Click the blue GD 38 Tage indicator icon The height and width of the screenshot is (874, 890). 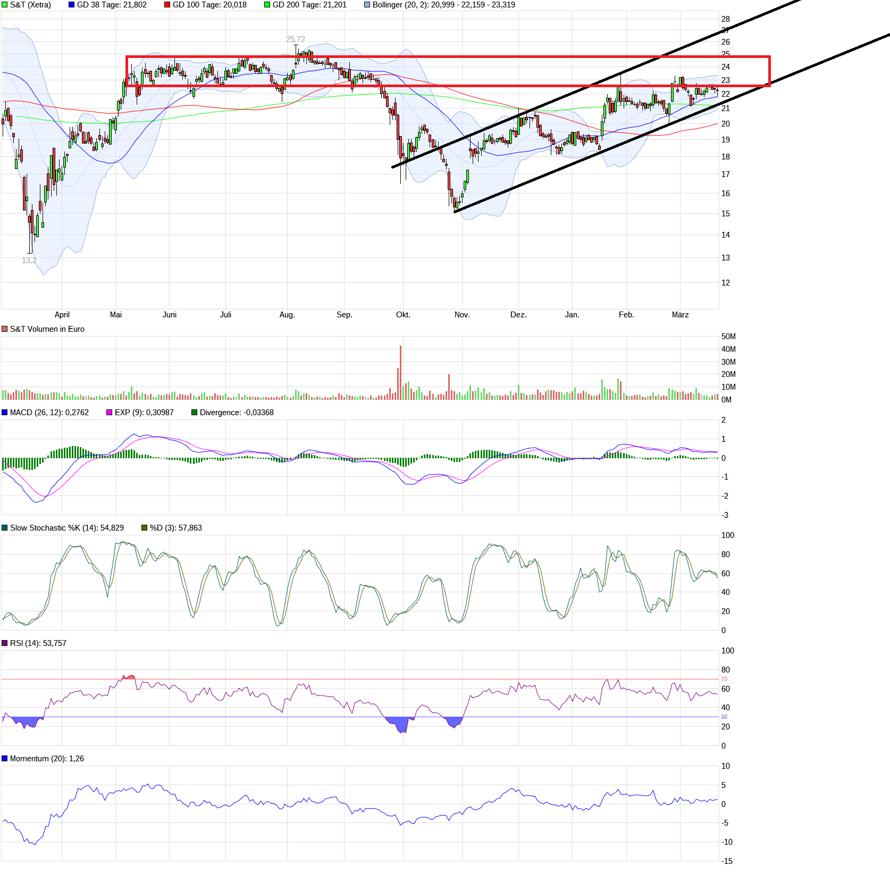71,5
